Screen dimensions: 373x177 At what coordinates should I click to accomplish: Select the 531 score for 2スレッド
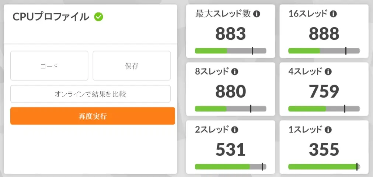tap(230, 150)
